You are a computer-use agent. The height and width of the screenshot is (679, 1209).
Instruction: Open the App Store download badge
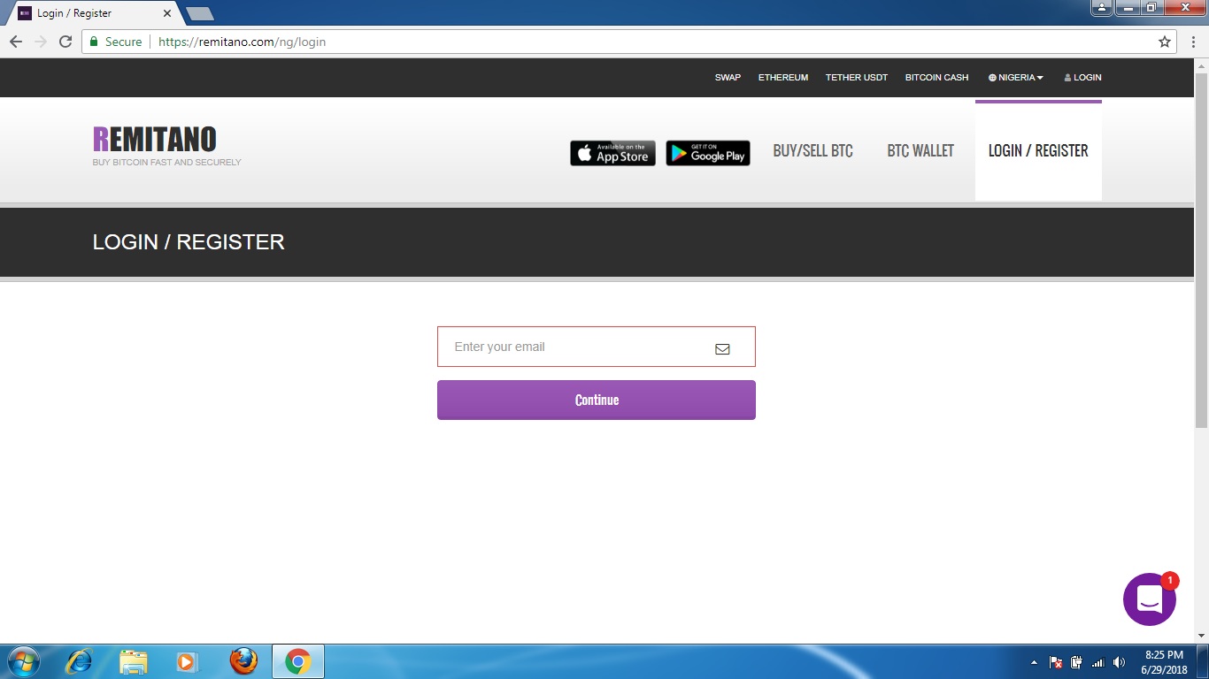click(x=612, y=153)
